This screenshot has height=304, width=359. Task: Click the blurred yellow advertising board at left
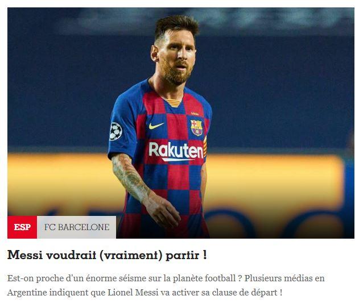click(x=60, y=182)
